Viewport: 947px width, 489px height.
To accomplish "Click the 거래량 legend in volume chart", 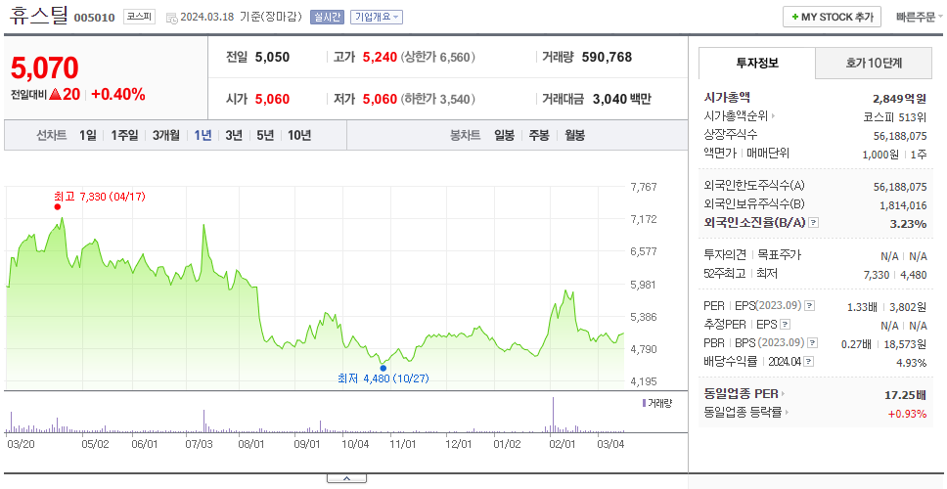I will pos(657,403).
